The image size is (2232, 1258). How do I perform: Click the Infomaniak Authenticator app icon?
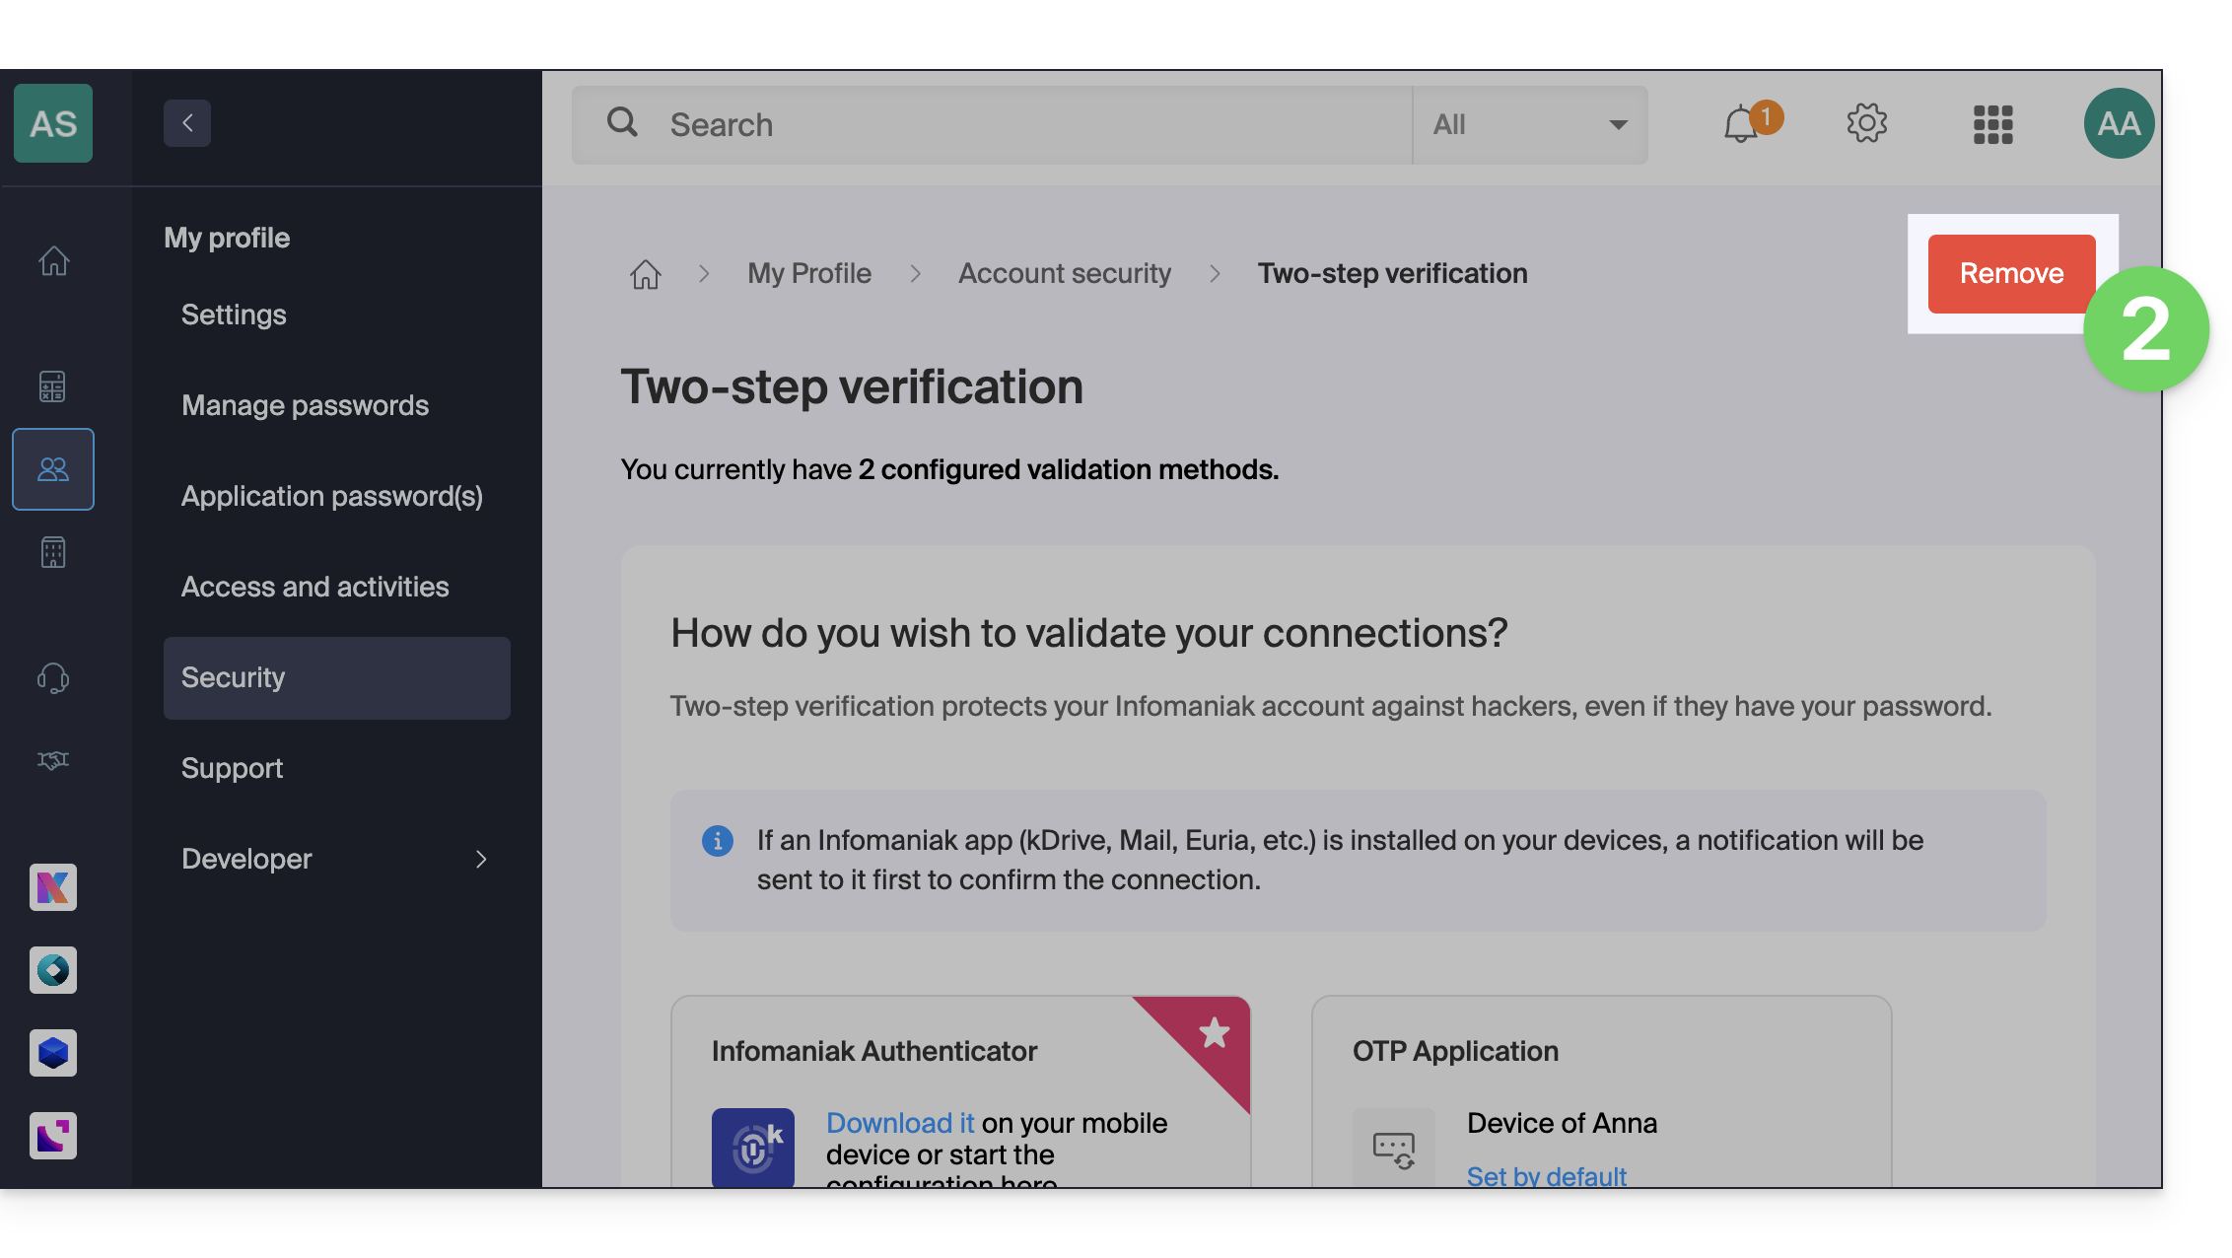click(x=753, y=1148)
